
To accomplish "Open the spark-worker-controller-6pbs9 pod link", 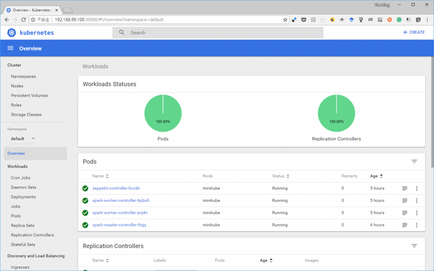I will point(121,200).
